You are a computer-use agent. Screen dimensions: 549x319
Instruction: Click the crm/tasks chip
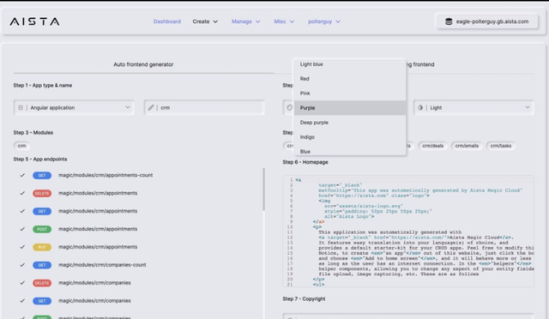[x=501, y=146]
